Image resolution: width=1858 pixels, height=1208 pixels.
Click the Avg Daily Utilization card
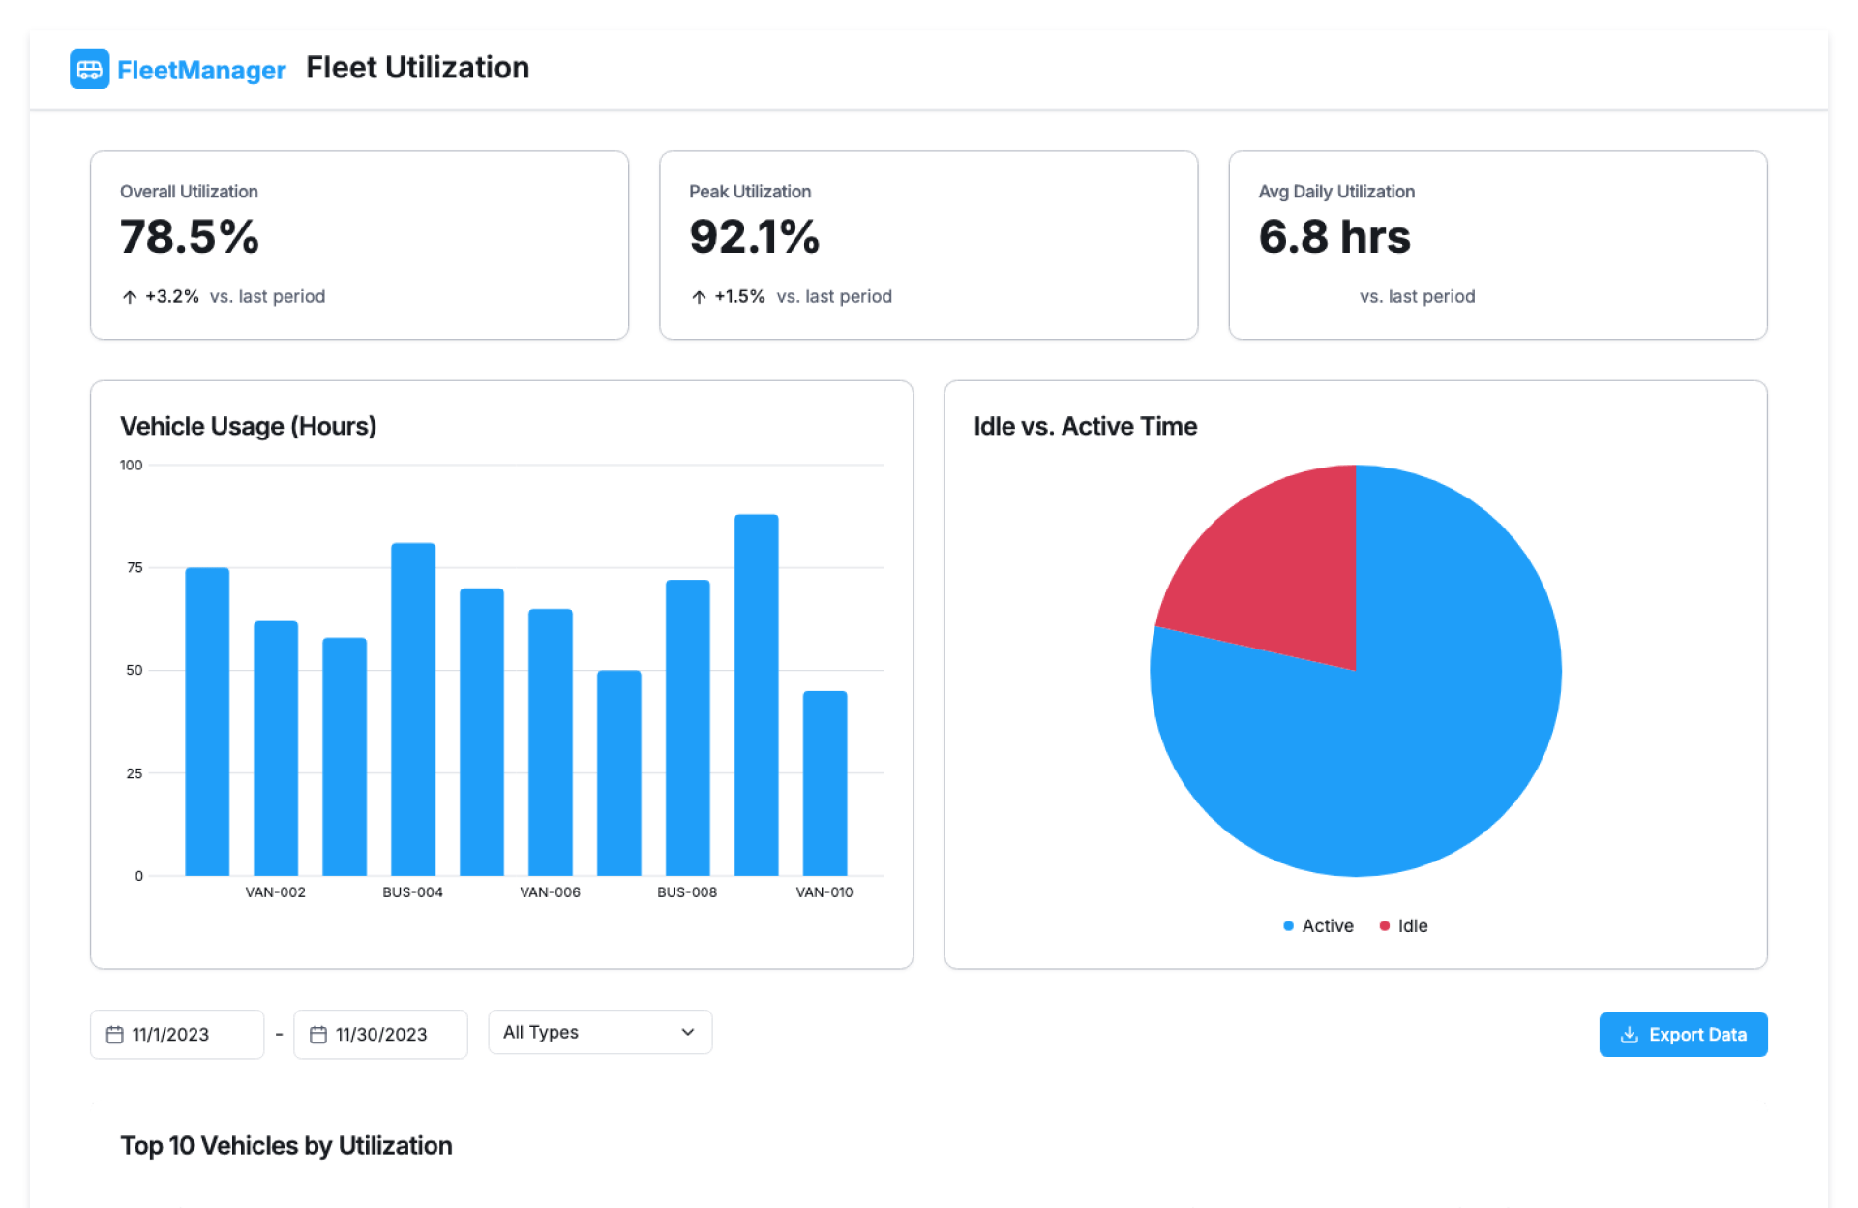(x=1497, y=245)
